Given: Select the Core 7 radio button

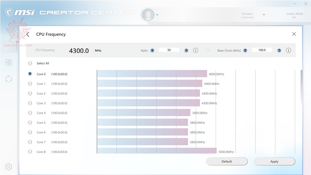Looking at the screenshot, I should coord(30,142).
